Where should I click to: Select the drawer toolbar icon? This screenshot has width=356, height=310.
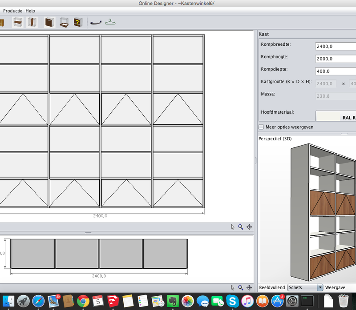(x=64, y=22)
